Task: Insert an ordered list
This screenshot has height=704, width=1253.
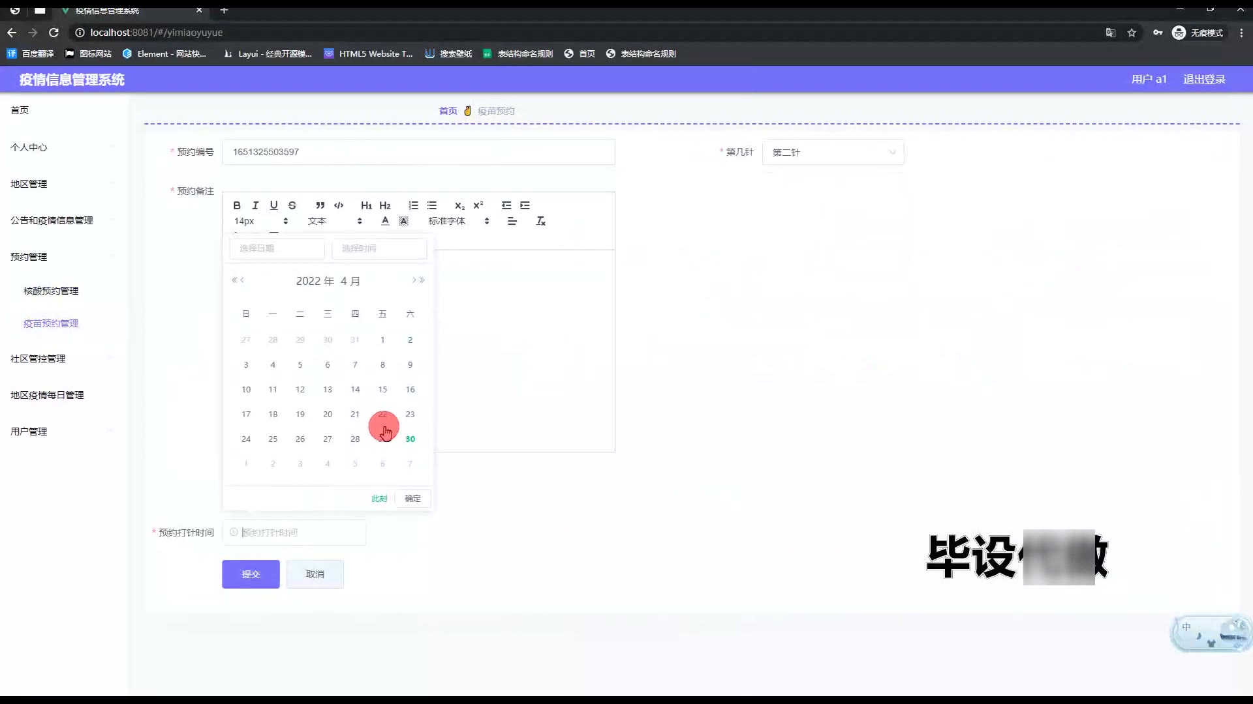Action: pyautogui.click(x=413, y=205)
